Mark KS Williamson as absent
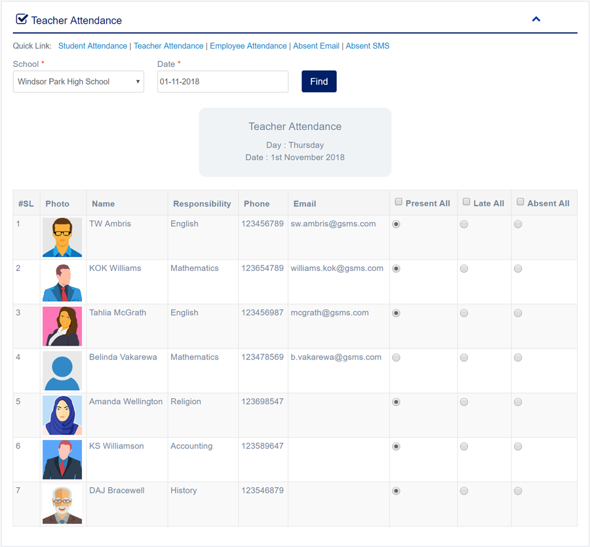 pos(518,447)
